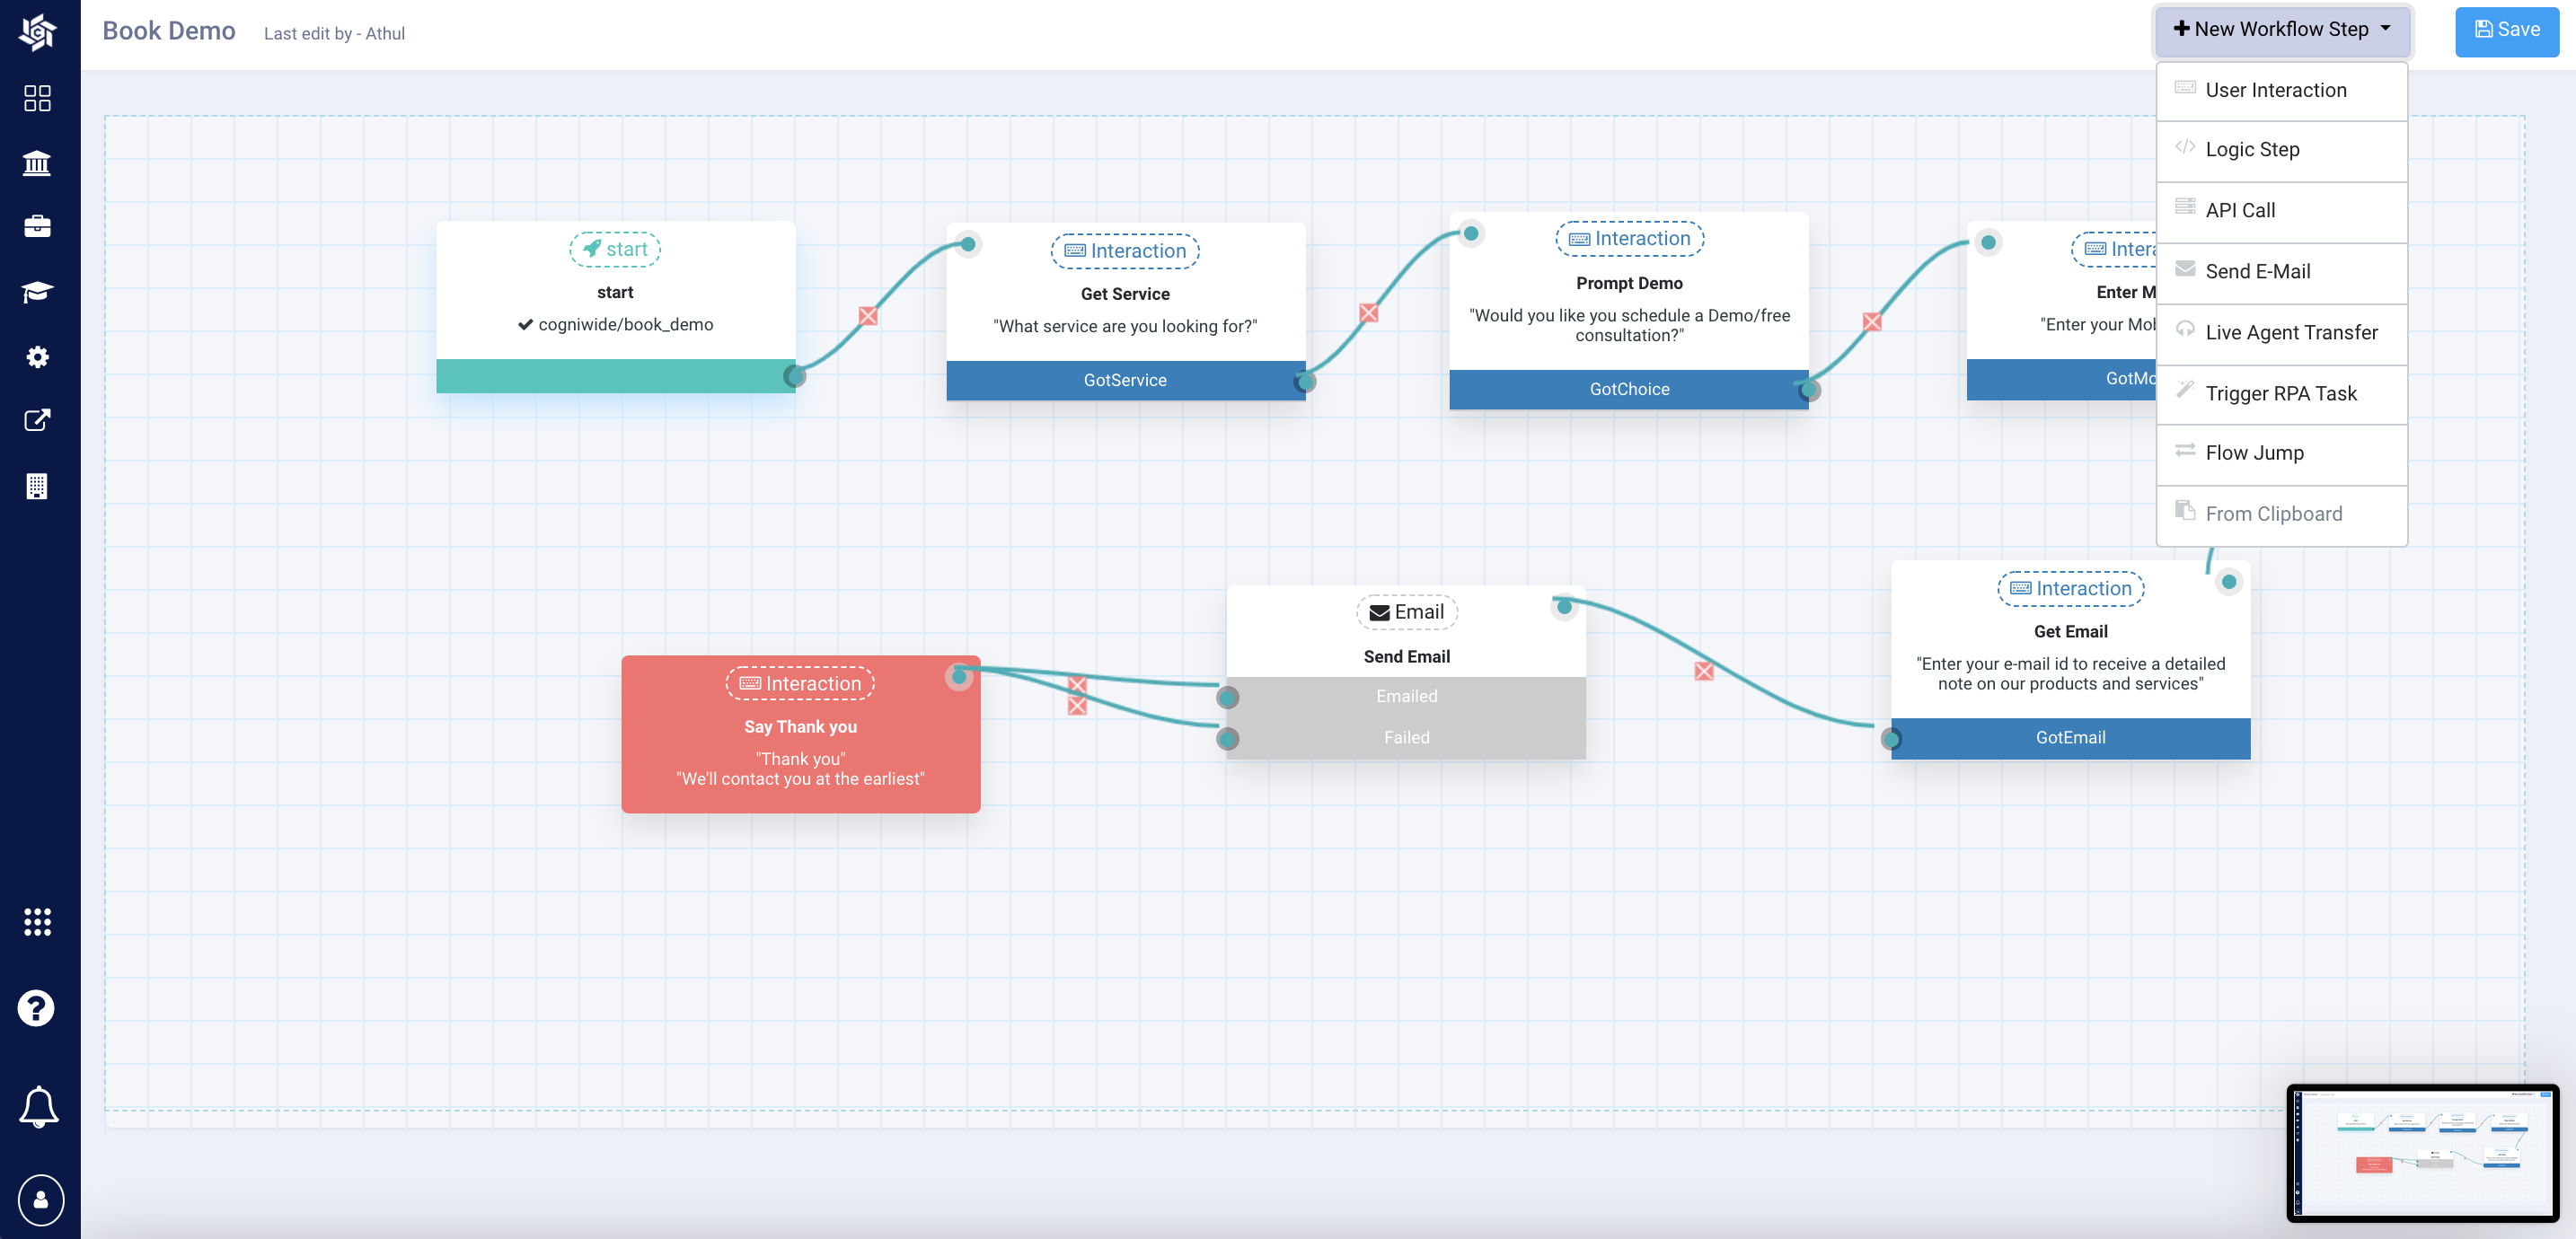Click the Save button
Screen dimensions: 2576x1239
tap(2506, 30)
